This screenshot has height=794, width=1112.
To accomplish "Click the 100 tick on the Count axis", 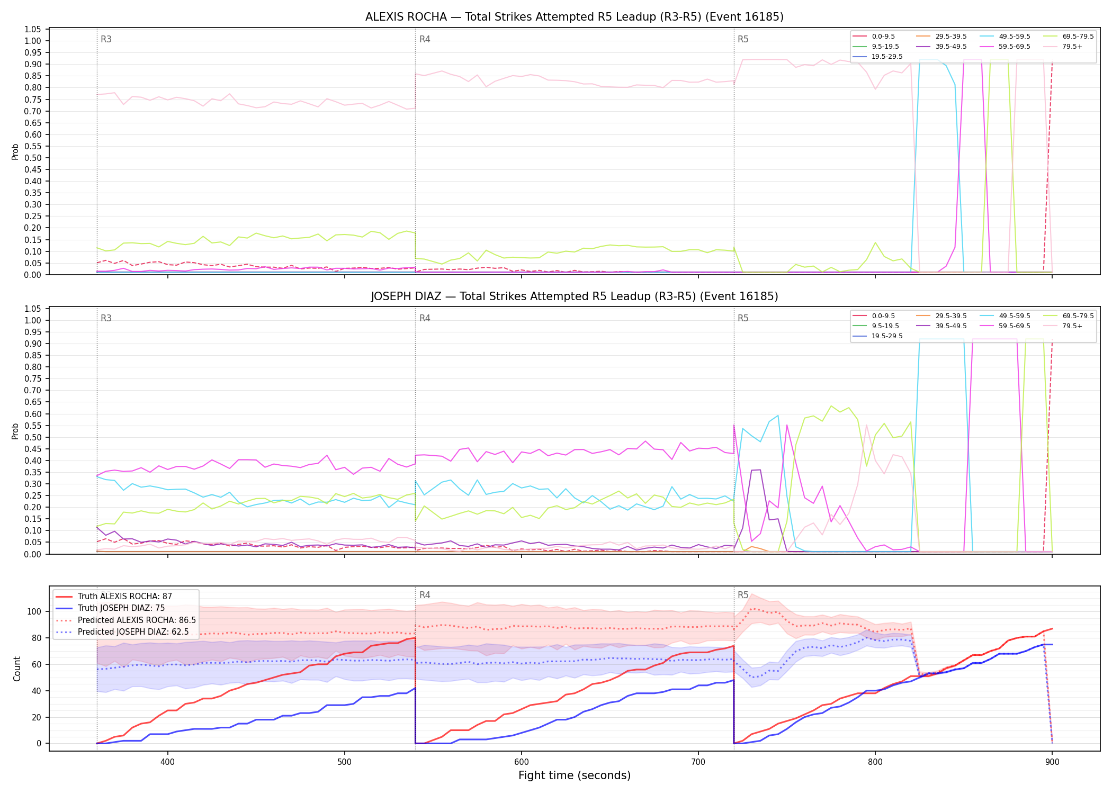I will point(34,611).
